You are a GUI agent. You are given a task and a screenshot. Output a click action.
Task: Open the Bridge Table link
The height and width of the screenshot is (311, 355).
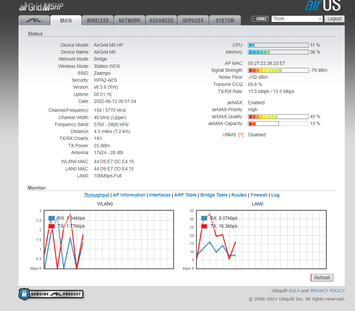tap(214, 195)
